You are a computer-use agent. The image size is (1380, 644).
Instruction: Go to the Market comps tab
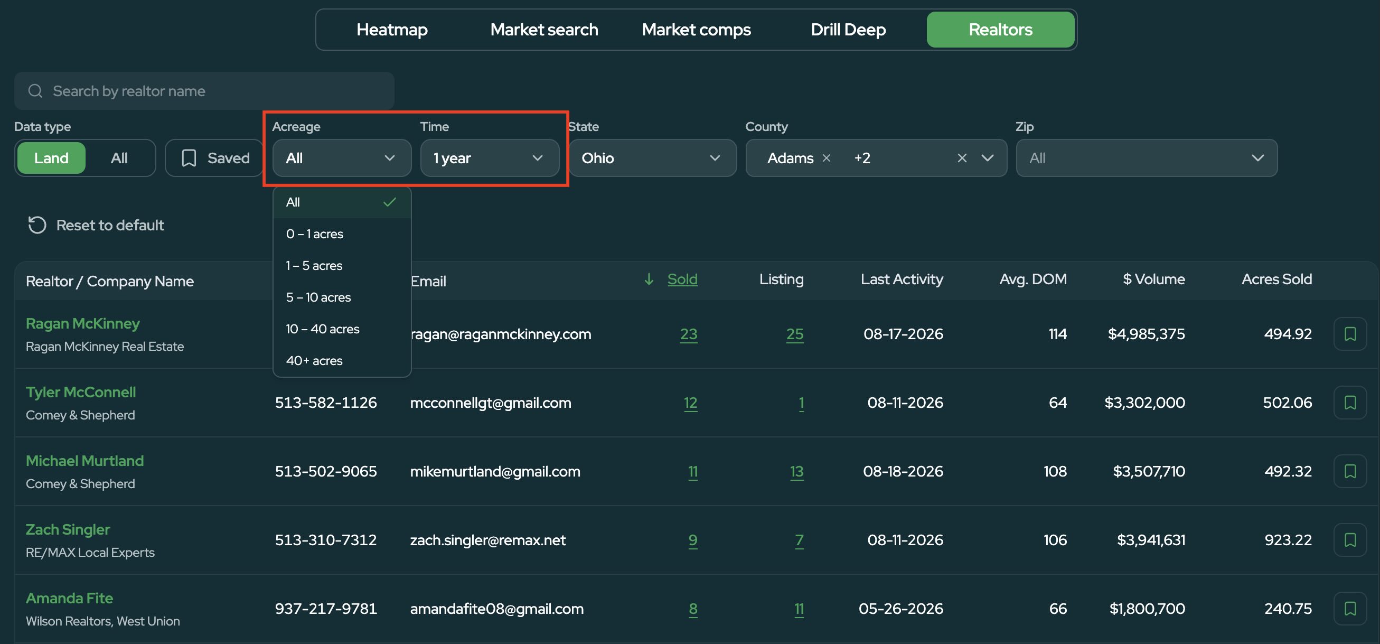[x=696, y=30]
